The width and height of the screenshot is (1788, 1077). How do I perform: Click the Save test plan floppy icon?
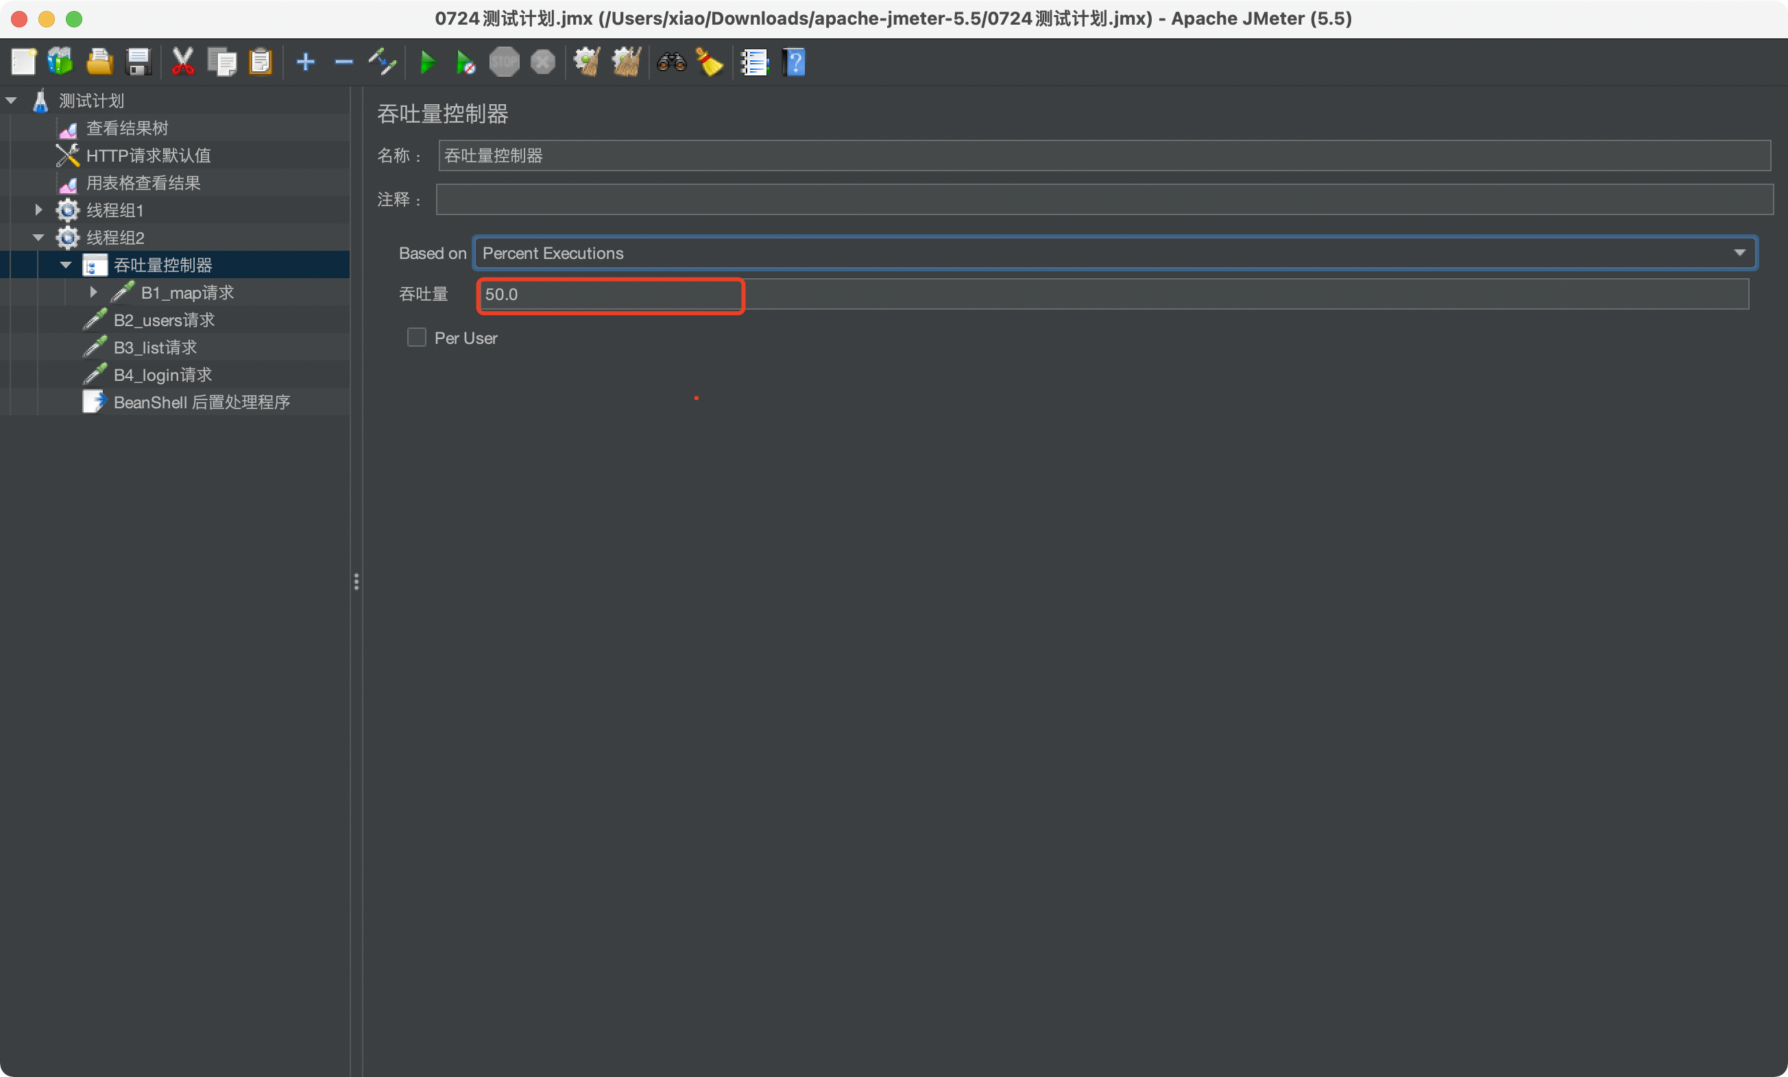tap(138, 62)
